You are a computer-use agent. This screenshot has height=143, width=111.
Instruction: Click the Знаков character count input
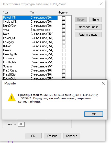click(x=21, y=124)
